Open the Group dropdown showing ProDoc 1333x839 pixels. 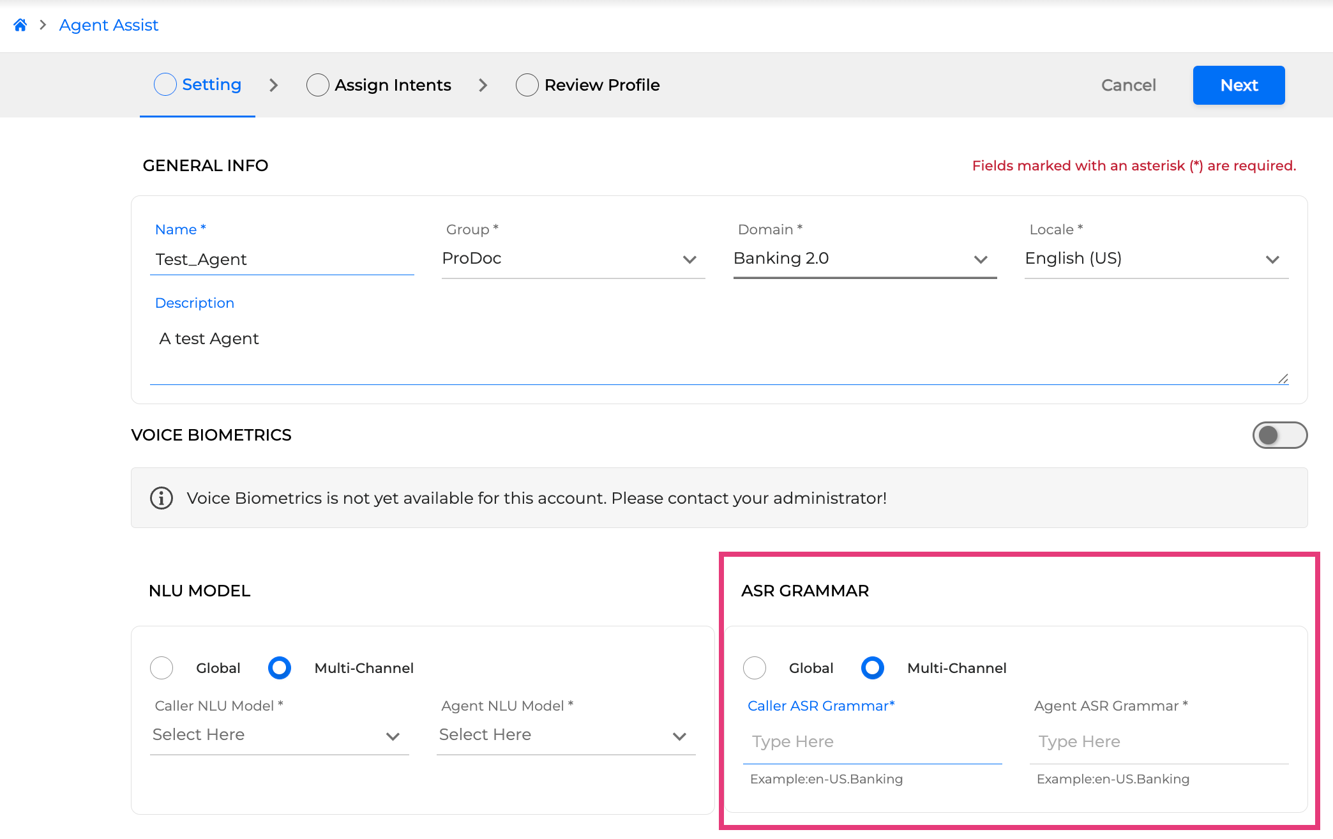pos(573,259)
